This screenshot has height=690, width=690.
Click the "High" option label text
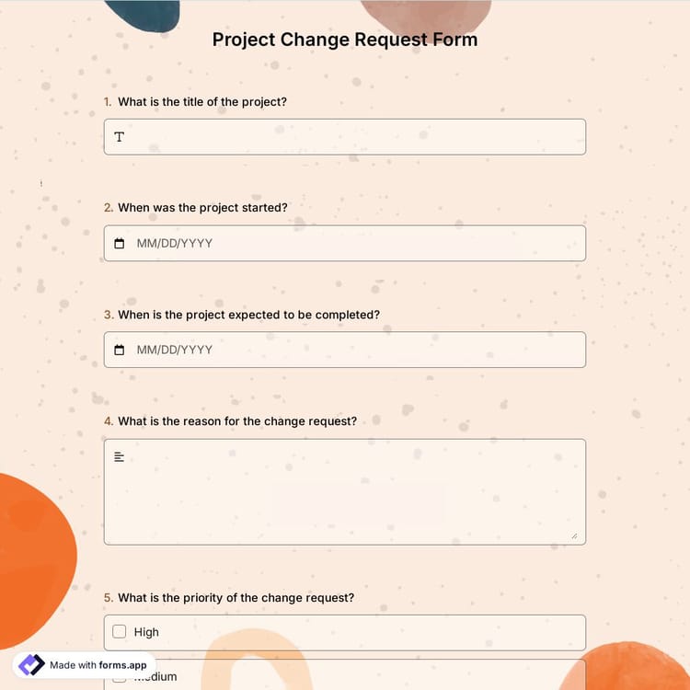tap(146, 632)
